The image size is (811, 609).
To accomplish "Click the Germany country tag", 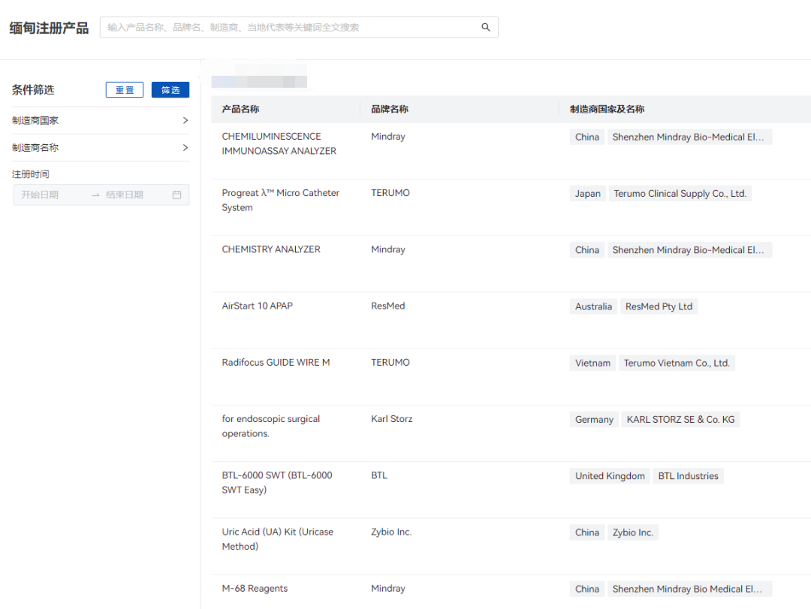I will pyautogui.click(x=594, y=418).
